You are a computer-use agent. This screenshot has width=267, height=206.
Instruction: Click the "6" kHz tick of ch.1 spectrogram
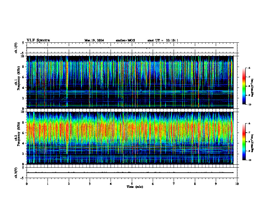click(24, 77)
